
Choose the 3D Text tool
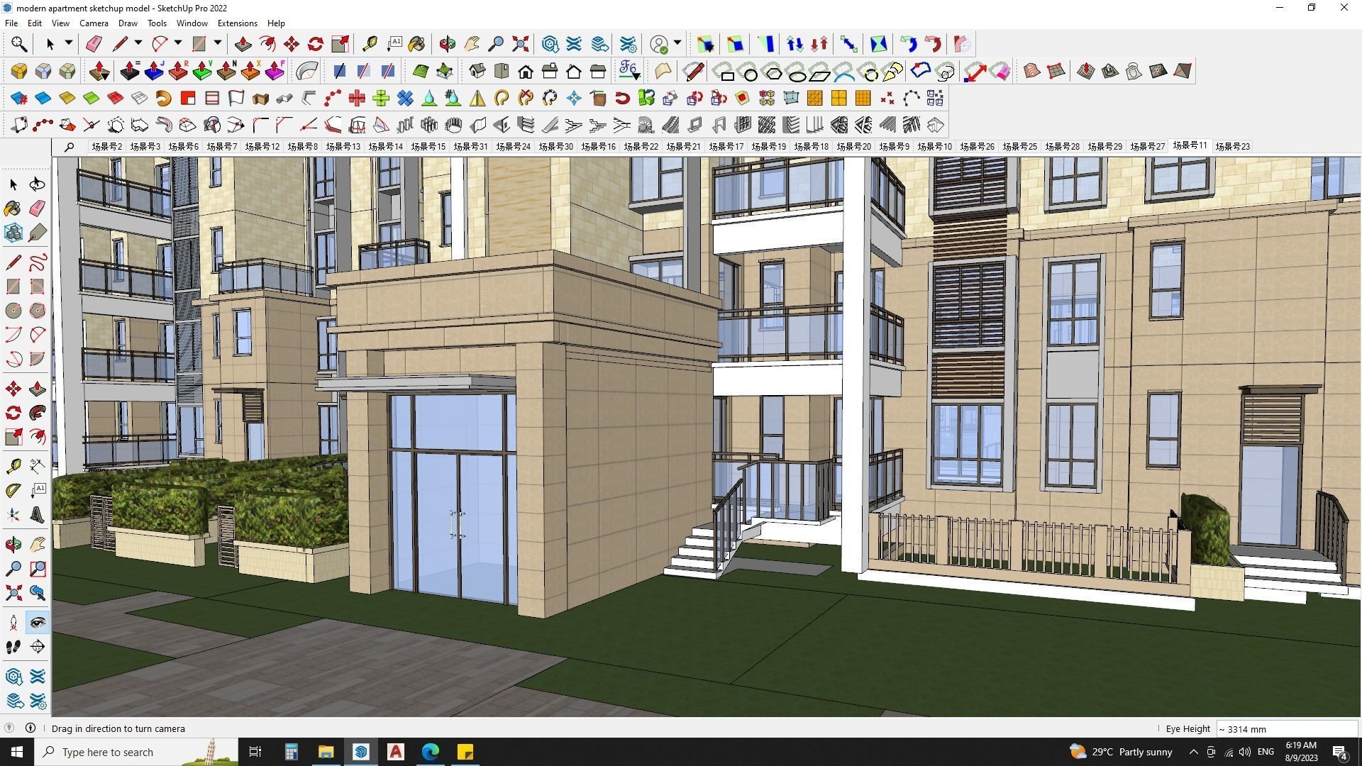[37, 515]
